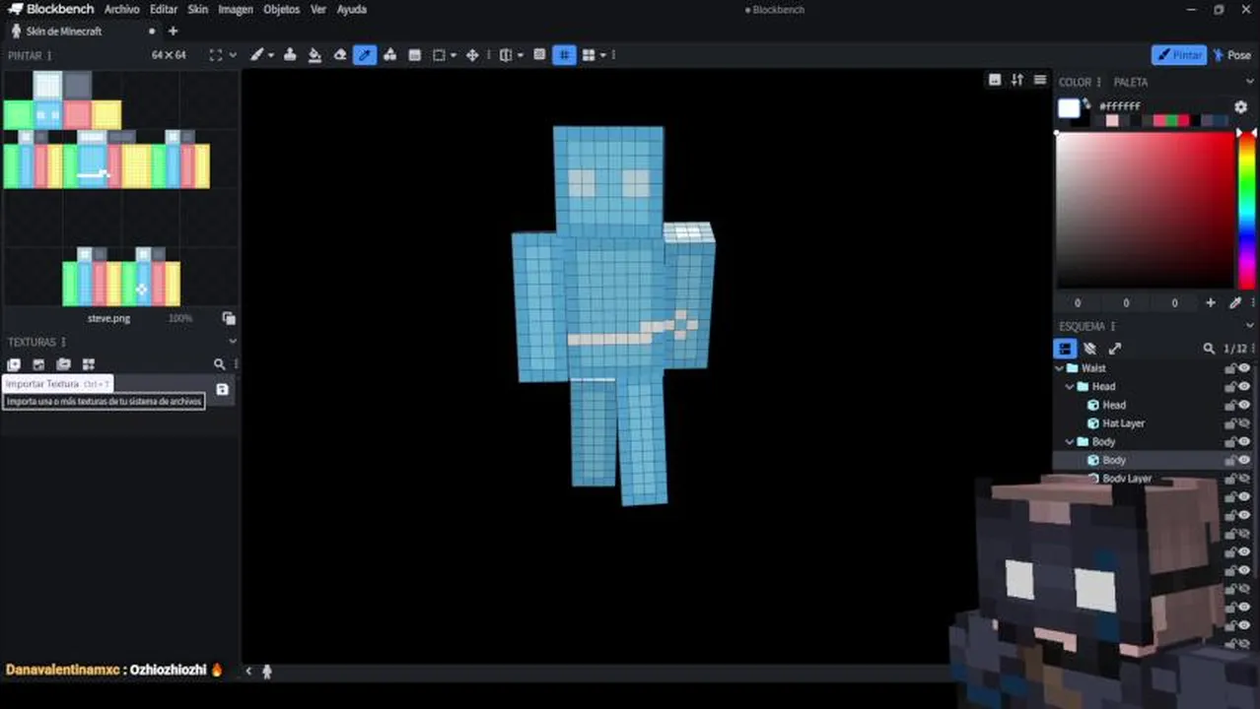The image size is (1260, 709).
Task: Open the Paint Brush presets dropdown arrow
Action: coord(271,55)
